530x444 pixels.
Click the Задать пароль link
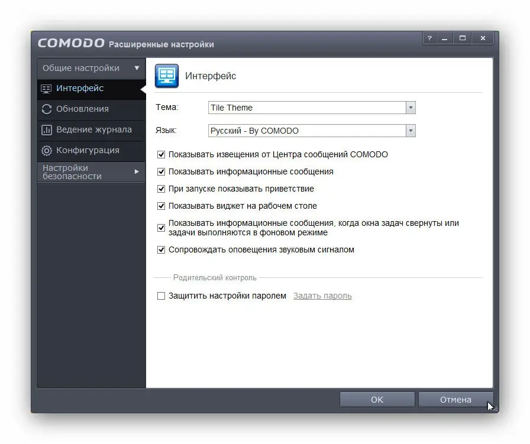coord(322,296)
